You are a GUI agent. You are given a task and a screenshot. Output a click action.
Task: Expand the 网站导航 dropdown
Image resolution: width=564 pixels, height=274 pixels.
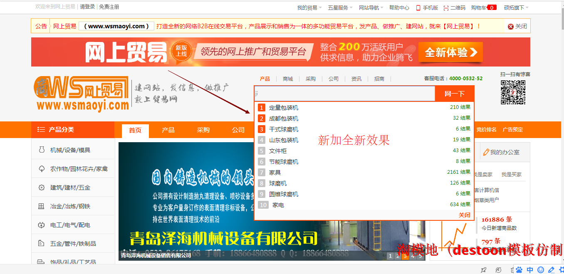click(x=371, y=7)
